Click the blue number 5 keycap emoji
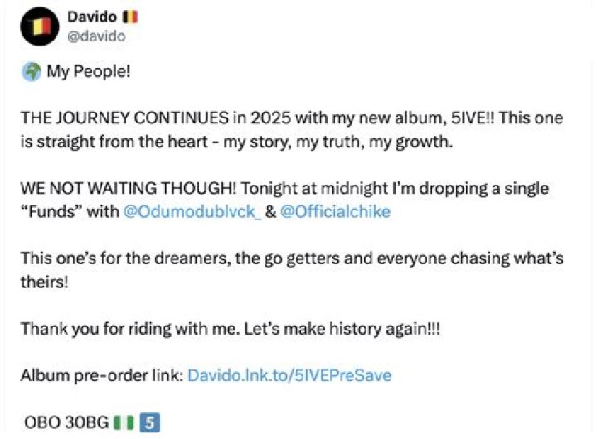 pos(151,422)
